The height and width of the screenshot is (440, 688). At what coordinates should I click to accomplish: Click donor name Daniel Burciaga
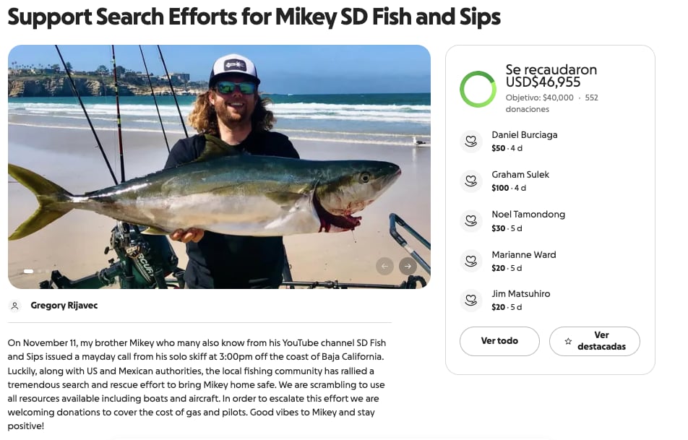coord(525,134)
